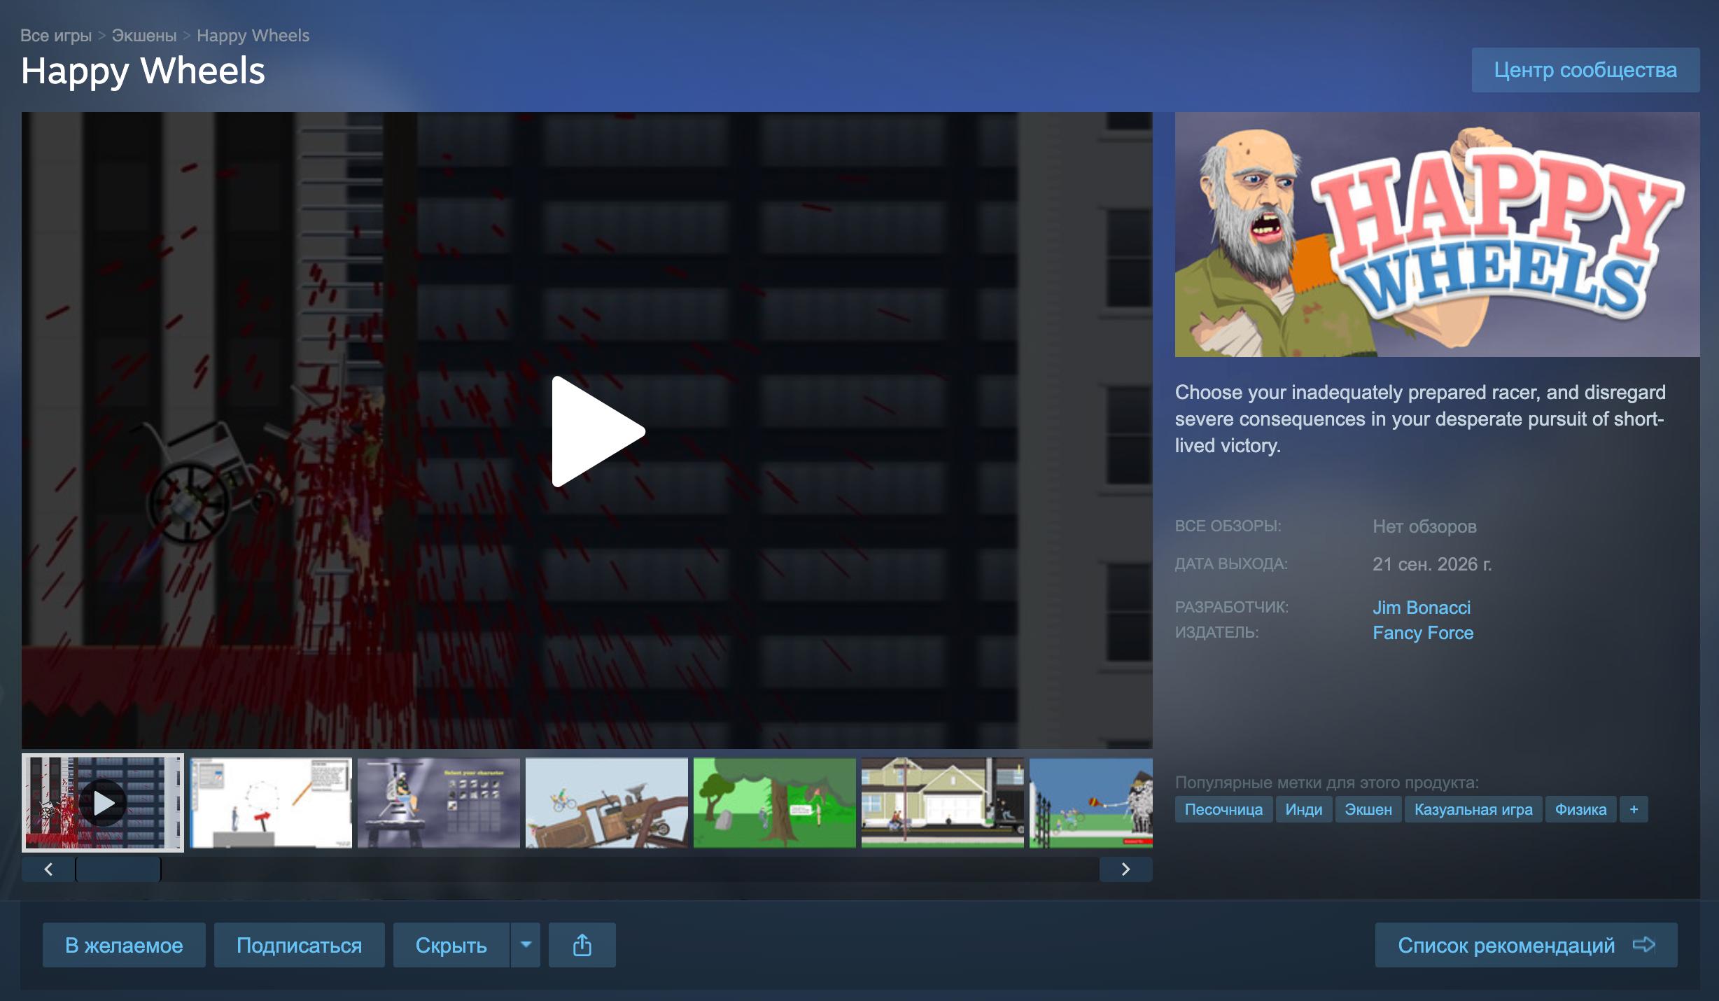This screenshot has width=1719, height=1001.
Task: Expand more tags with plus button
Action: (1634, 809)
